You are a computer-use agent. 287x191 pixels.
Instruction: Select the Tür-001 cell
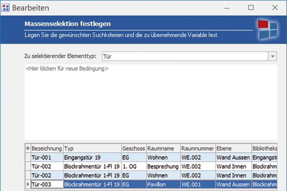(x=46, y=157)
